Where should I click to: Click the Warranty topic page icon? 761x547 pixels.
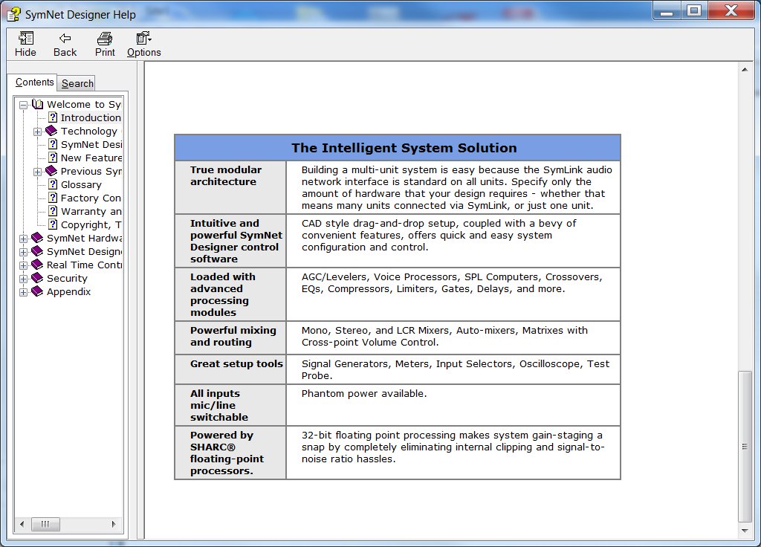[x=53, y=211]
